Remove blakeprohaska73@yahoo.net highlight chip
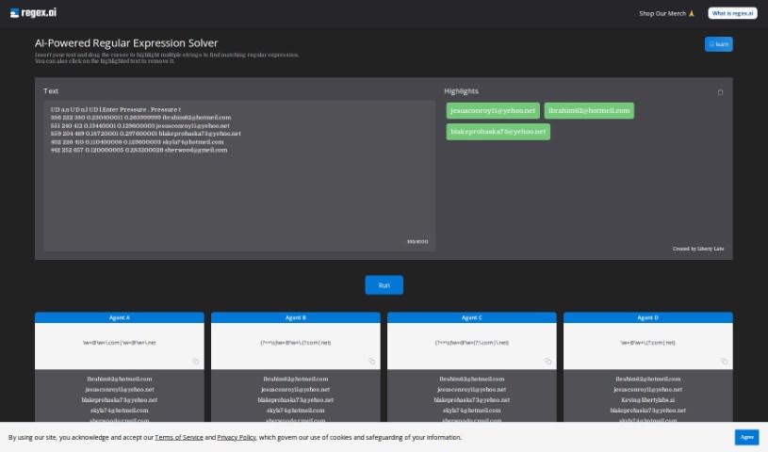The image size is (768, 452). click(498, 132)
